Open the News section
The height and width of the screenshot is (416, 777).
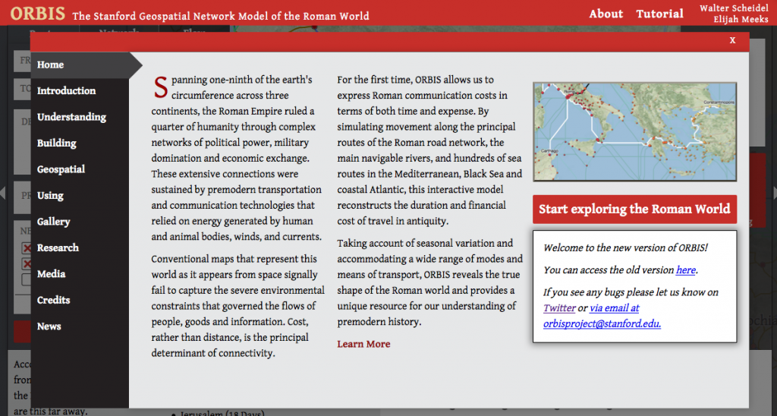click(49, 326)
